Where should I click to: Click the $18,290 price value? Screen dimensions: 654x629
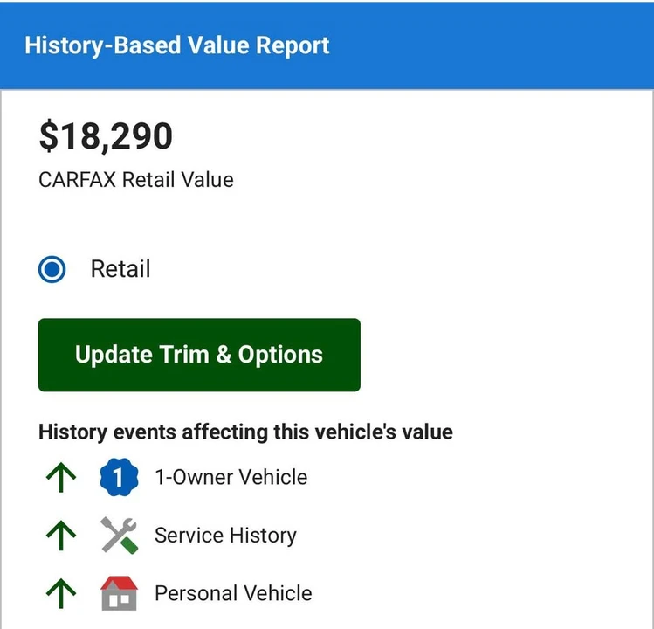(x=106, y=136)
